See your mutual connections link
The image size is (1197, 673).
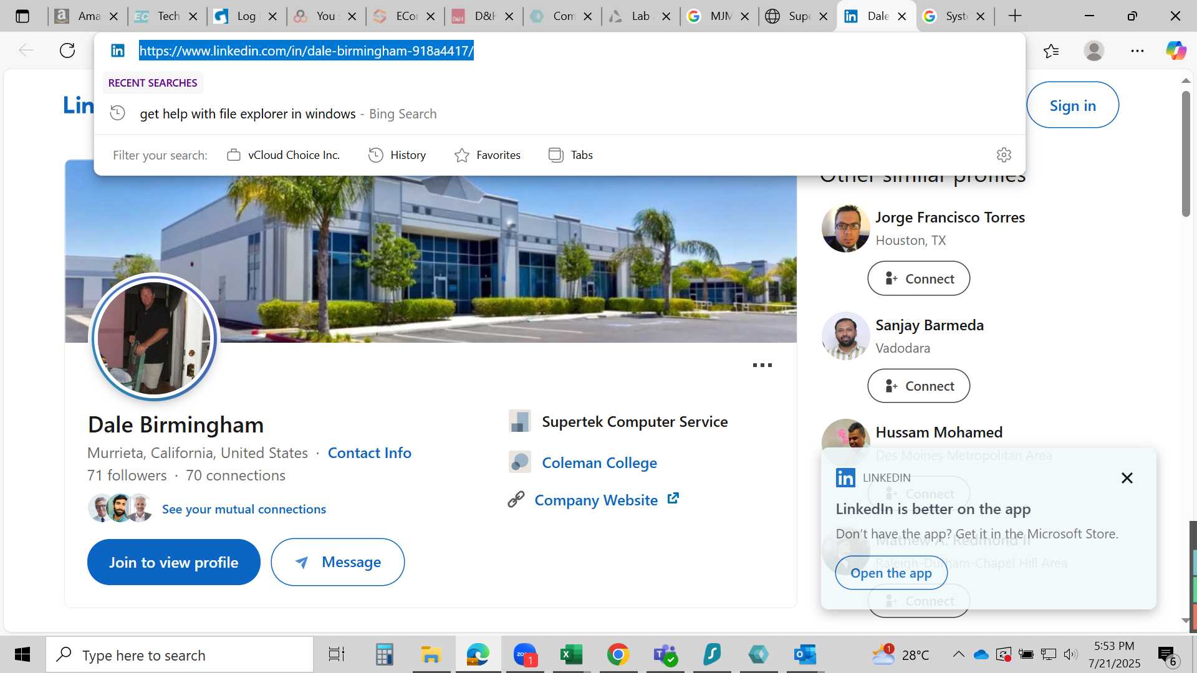pos(244,509)
